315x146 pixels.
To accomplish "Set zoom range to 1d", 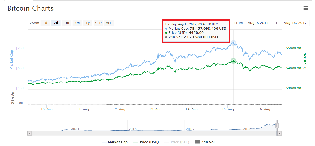I will (45, 23).
